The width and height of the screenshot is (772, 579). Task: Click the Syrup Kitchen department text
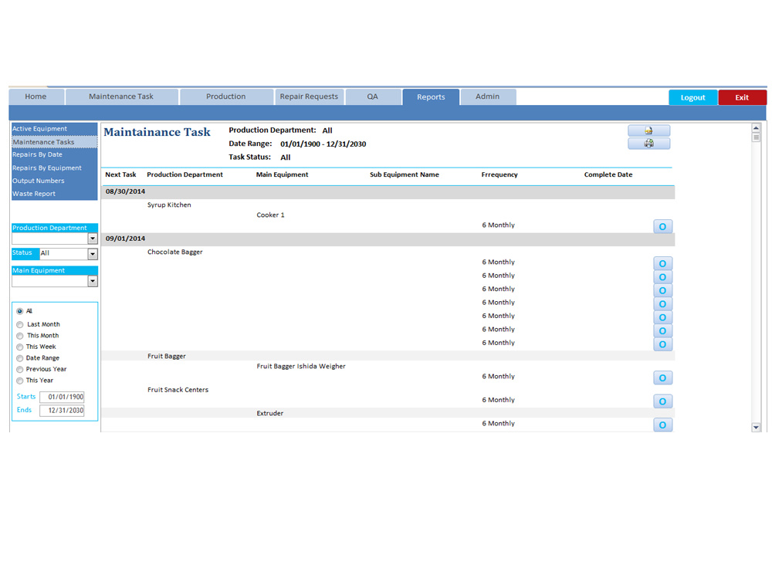pos(169,205)
